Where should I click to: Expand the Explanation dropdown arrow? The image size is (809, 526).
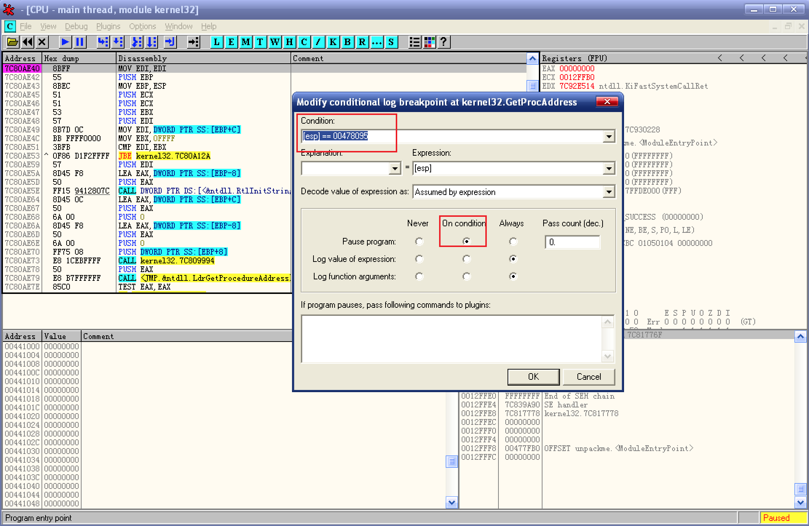click(x=395, y=168)
